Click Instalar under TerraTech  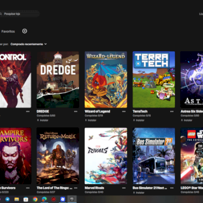(140, 120)
